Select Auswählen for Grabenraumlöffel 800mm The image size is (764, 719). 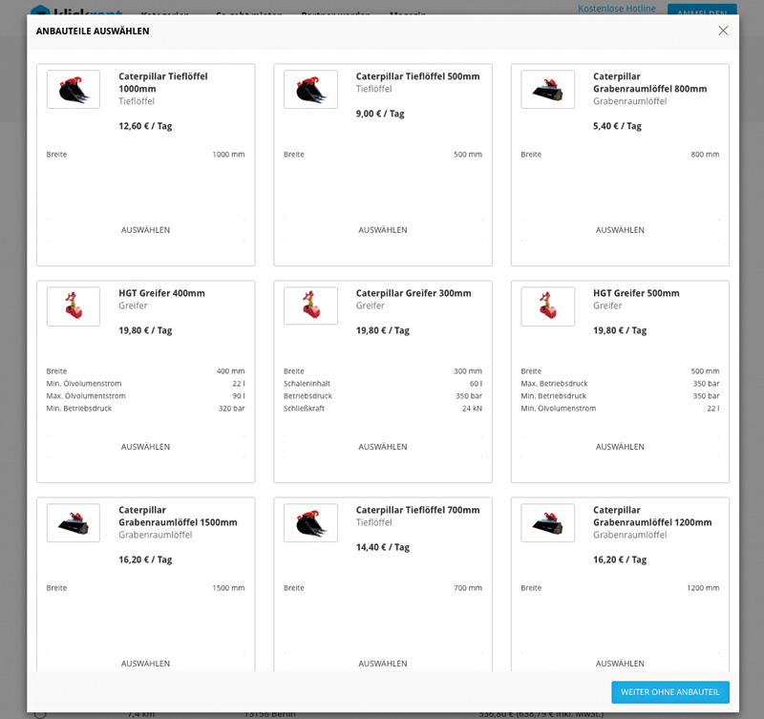click(620, 230)
